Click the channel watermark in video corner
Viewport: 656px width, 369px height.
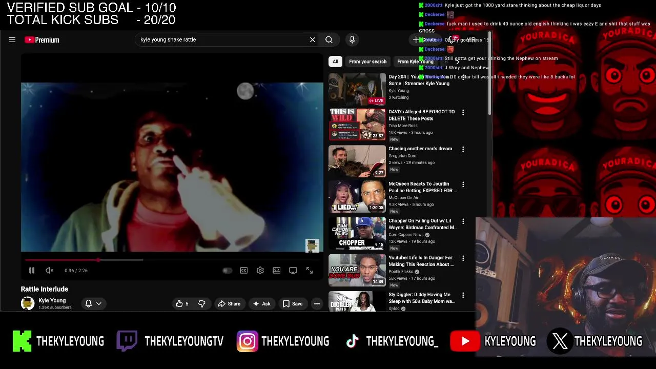point(312,245)
